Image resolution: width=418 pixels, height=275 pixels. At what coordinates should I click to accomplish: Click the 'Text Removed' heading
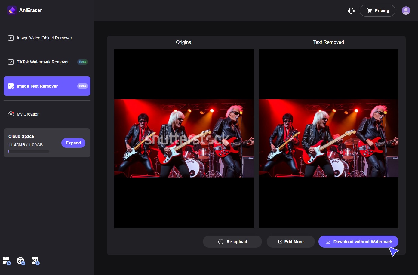[x=329, y=42]
